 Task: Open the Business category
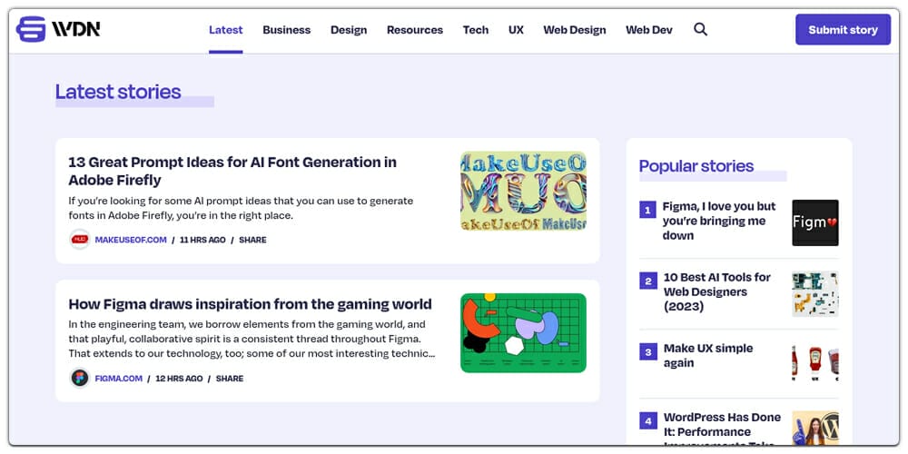[x=287, y=30]
